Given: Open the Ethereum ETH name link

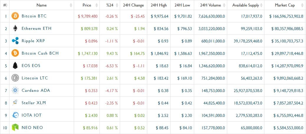Looking at the screenshot, I should 37,28.
